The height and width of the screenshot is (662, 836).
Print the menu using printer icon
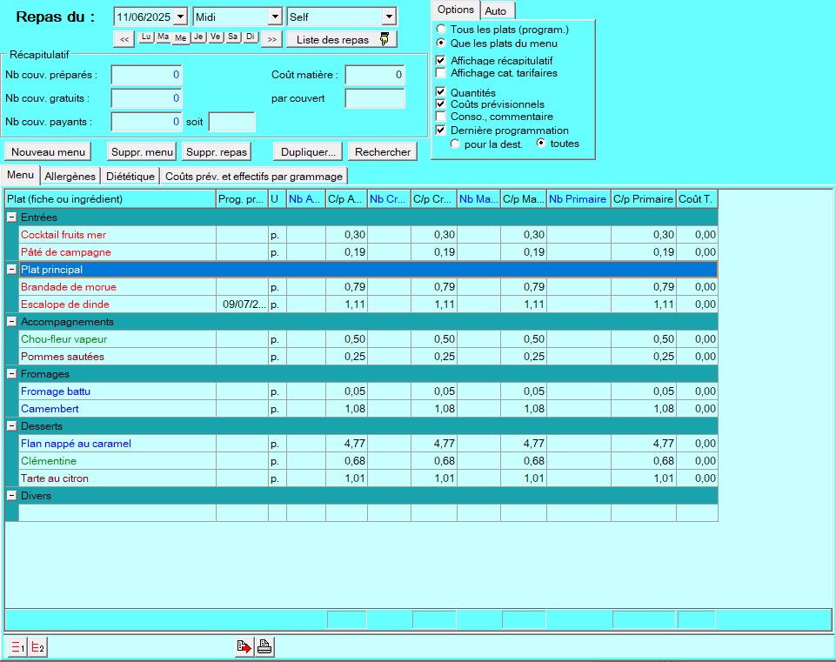pyautogui.click(x=264, y=646)
